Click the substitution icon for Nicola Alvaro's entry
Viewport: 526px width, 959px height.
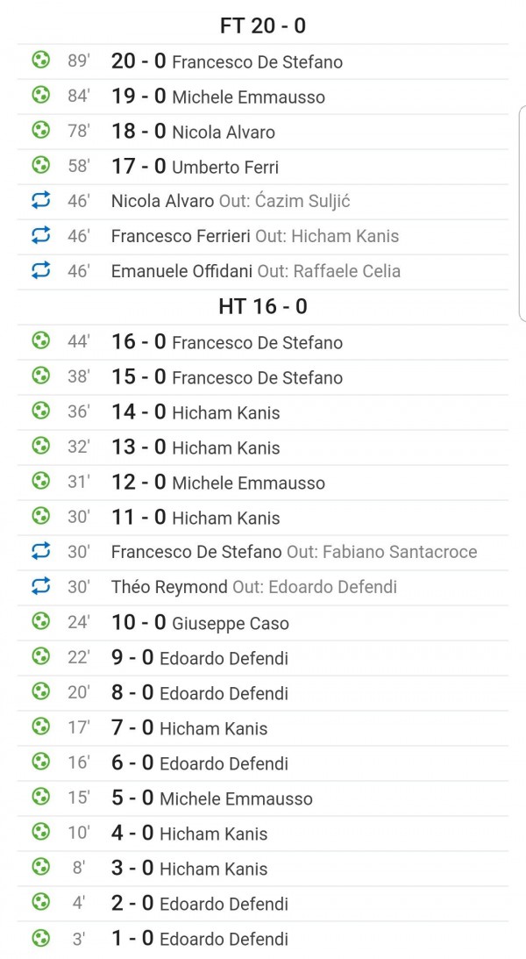tap(40, 201)
